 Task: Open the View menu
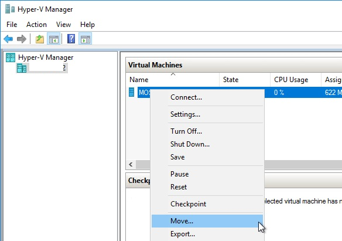[63, 25]
